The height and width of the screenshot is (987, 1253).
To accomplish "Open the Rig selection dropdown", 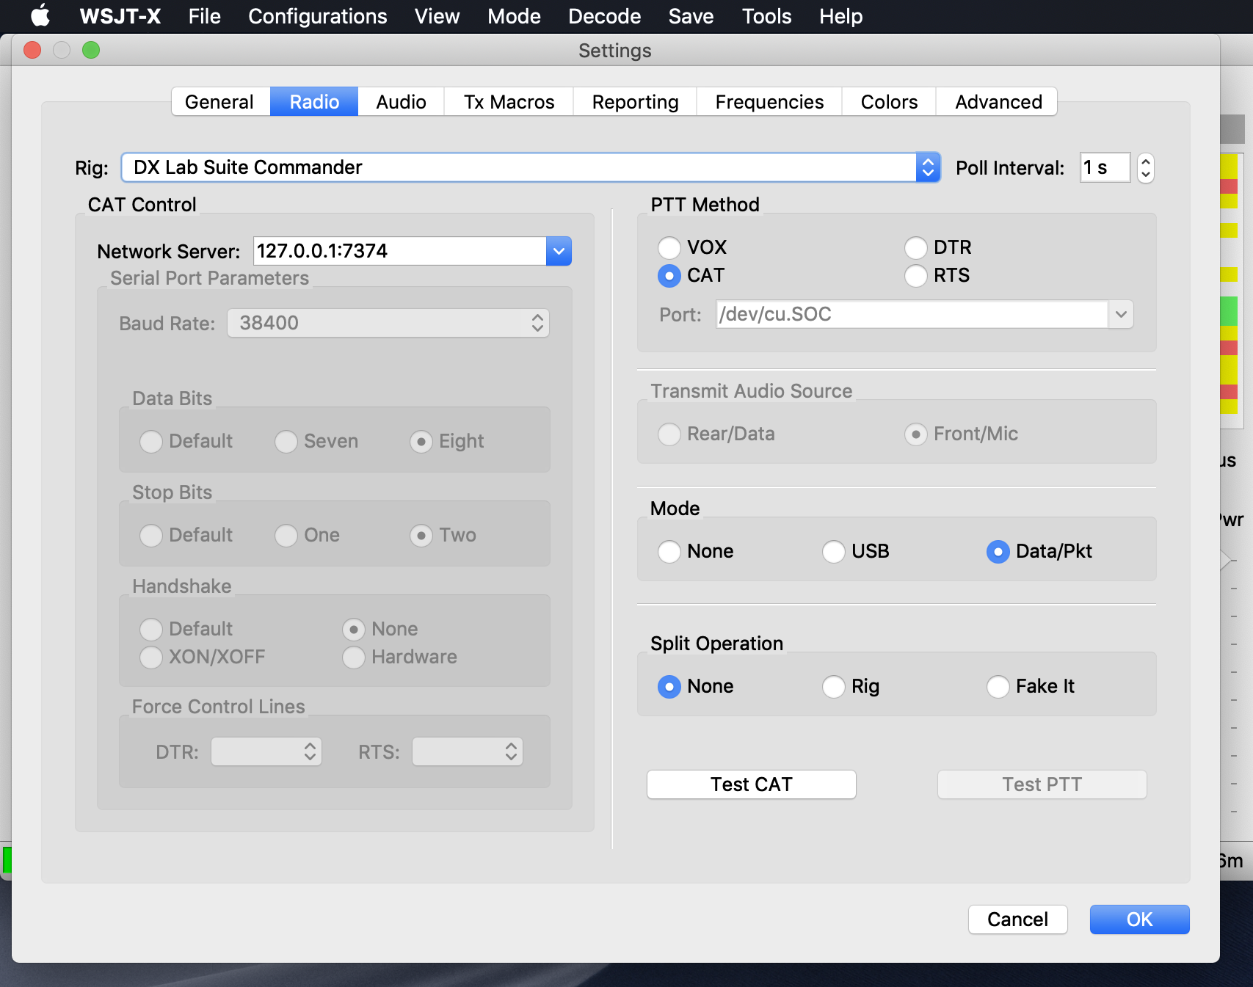I will pos(531,167).
